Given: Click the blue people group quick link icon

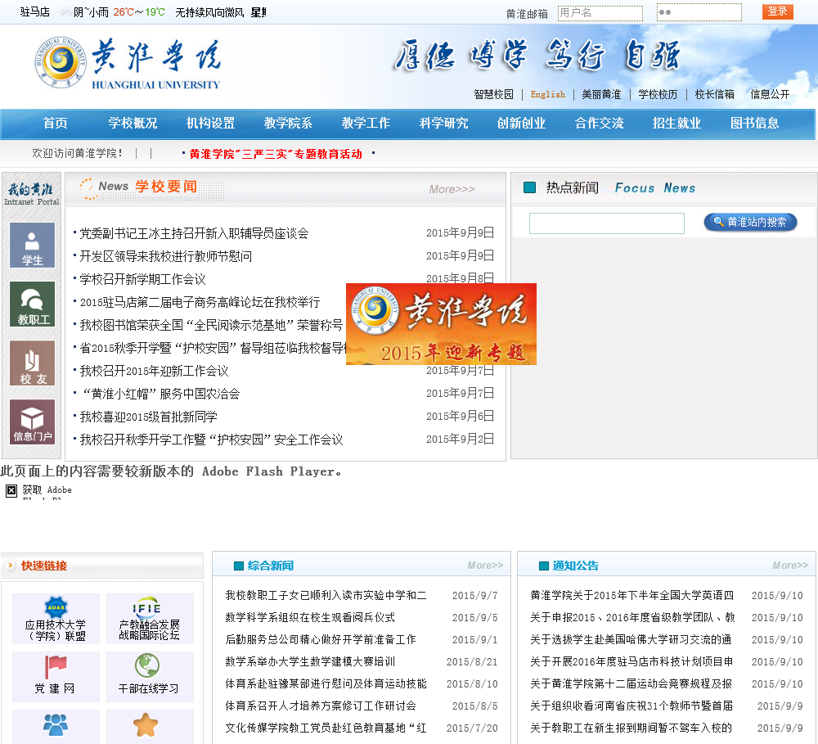Looking at the screenshot, I should coord(56,726).
